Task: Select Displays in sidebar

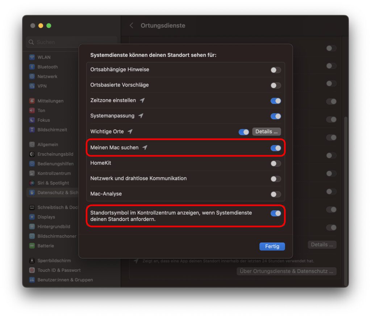Action: click(46, 217)
